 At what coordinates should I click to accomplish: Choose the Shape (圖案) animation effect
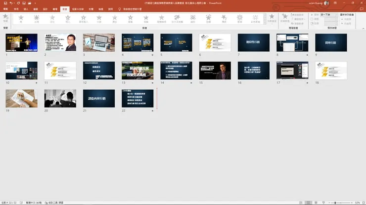(x=130, y=19)
